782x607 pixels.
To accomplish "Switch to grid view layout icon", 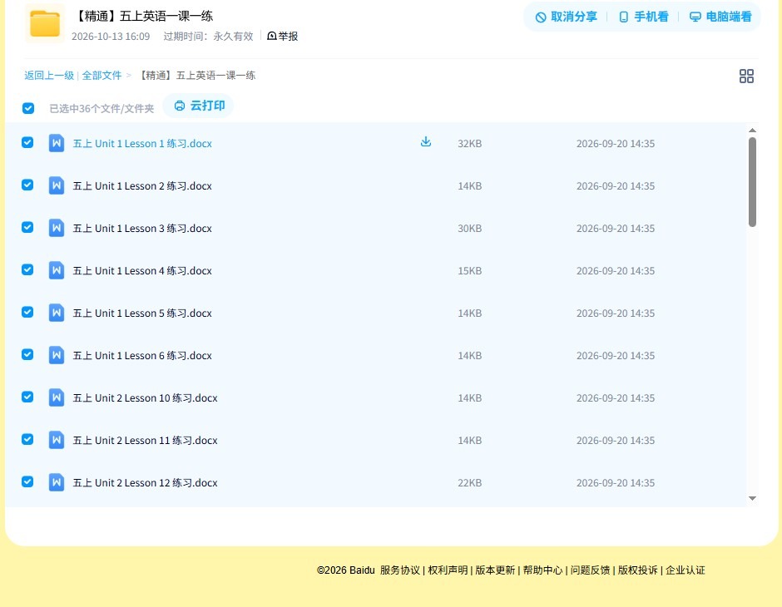I will coord(746,76).
